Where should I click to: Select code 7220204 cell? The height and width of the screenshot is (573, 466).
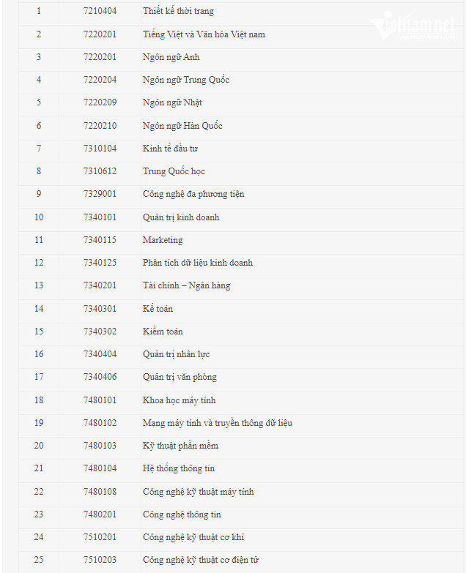pyautogui.click(x=100, y=80)
